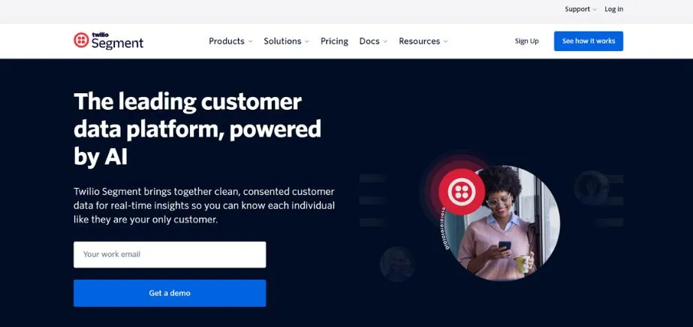Click the Twilio Segment red logo icon
693x327 pixels.
[81, 41]
